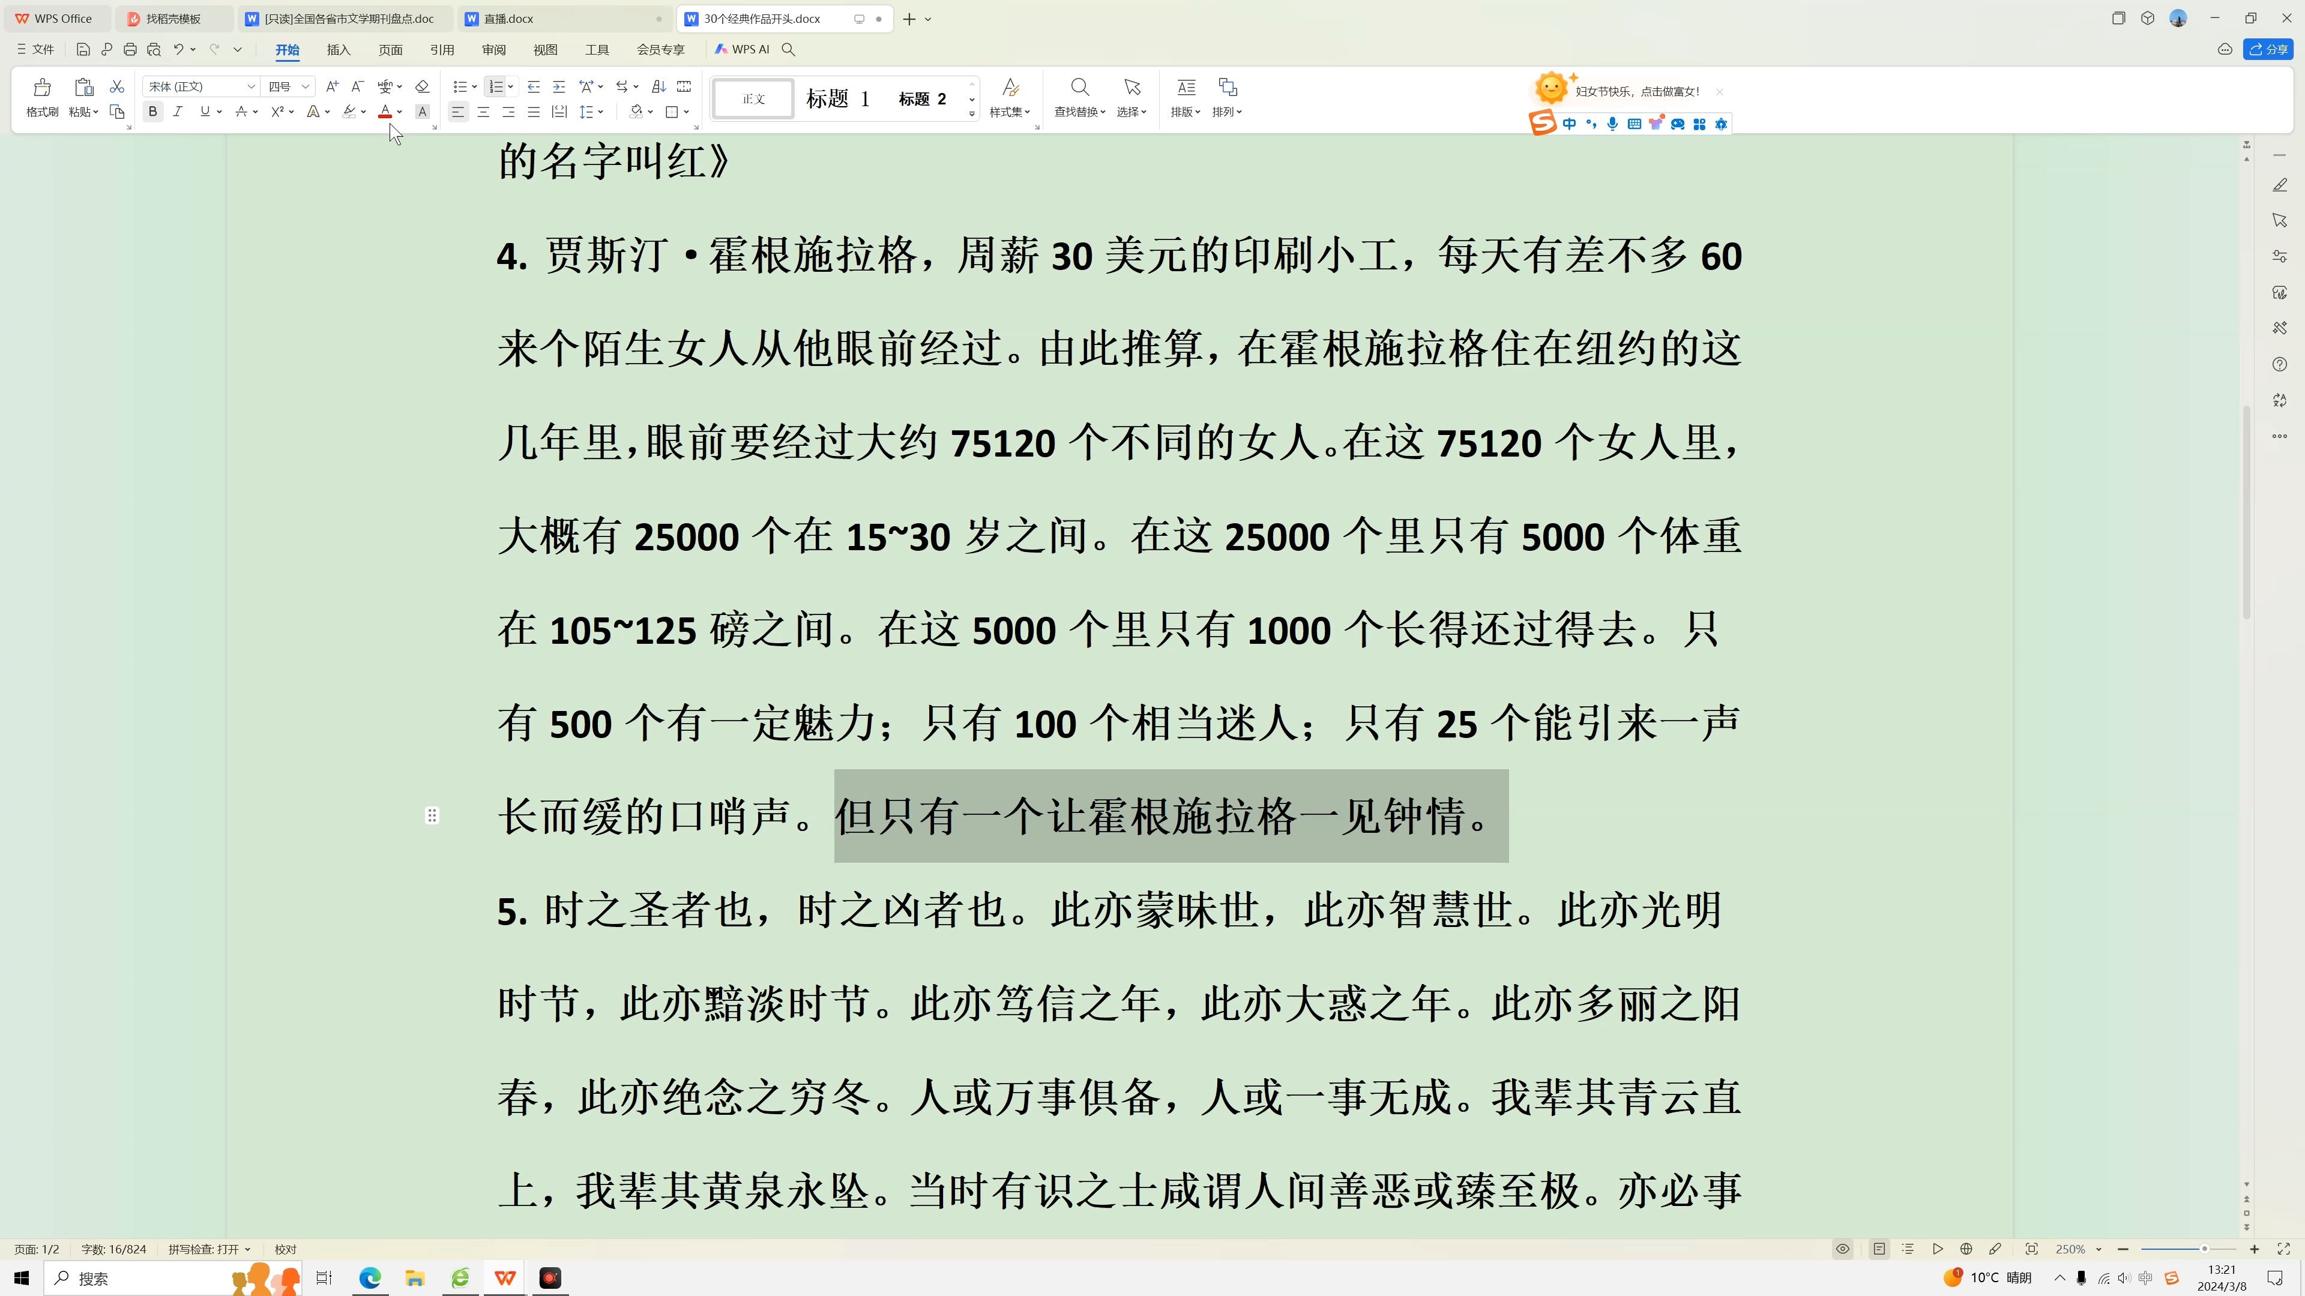Enter fullscreen from status bar corner icon
The image size is (2305, 1296).
point(2283,1249)
